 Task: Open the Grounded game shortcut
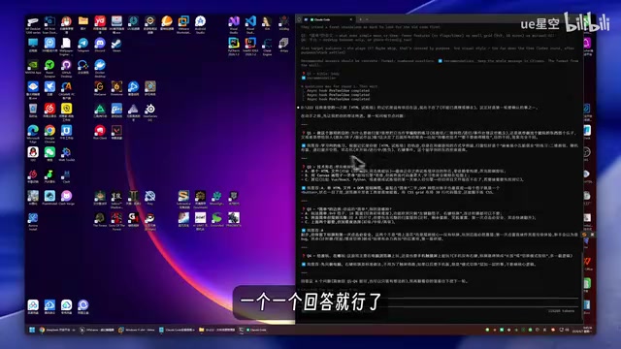pyautogui.click(x=217, y=220)
